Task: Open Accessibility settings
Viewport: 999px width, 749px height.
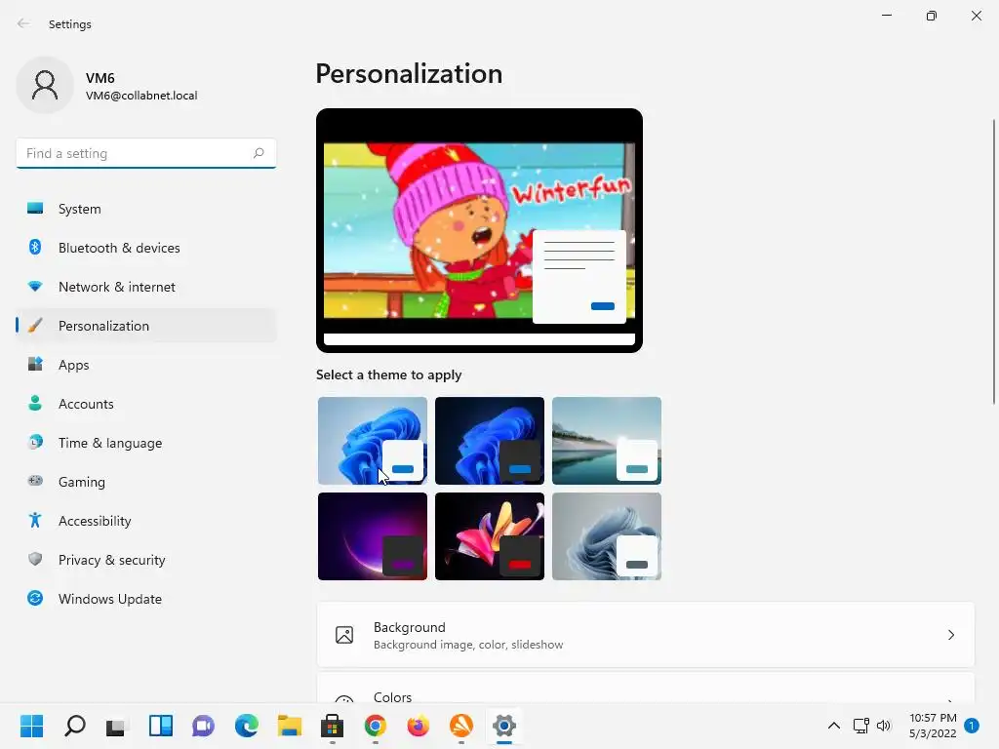Action: click(x=146, y=521)
